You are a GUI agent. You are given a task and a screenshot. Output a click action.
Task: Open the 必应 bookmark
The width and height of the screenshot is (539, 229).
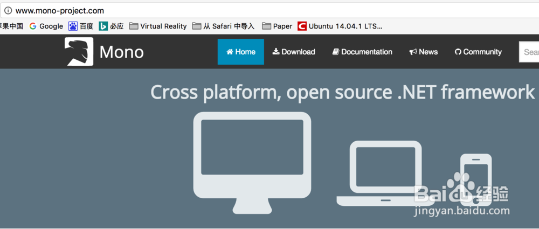(x=111, y=26)
